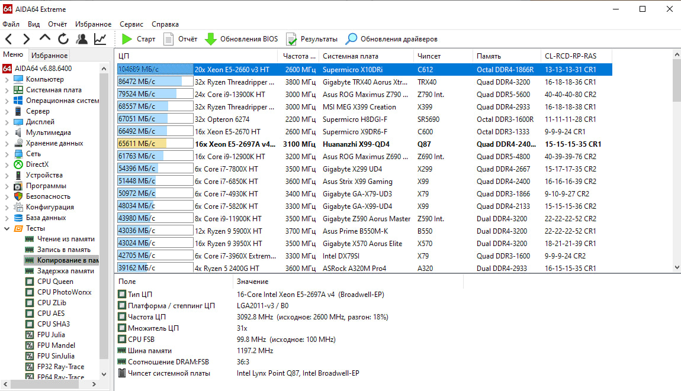The height and width of the screenshot is (391, 681).
Task: Open the Справка menu
Action: [165, 24]
